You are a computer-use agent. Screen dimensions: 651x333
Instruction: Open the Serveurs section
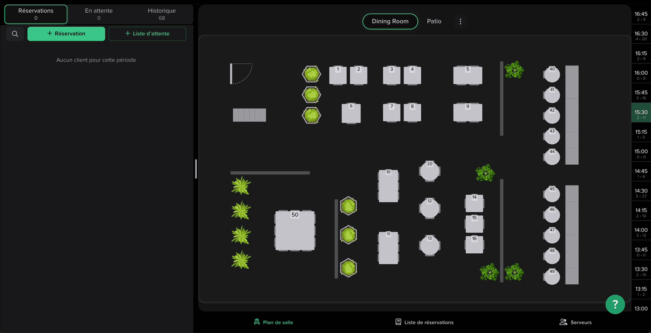point(575,322)
